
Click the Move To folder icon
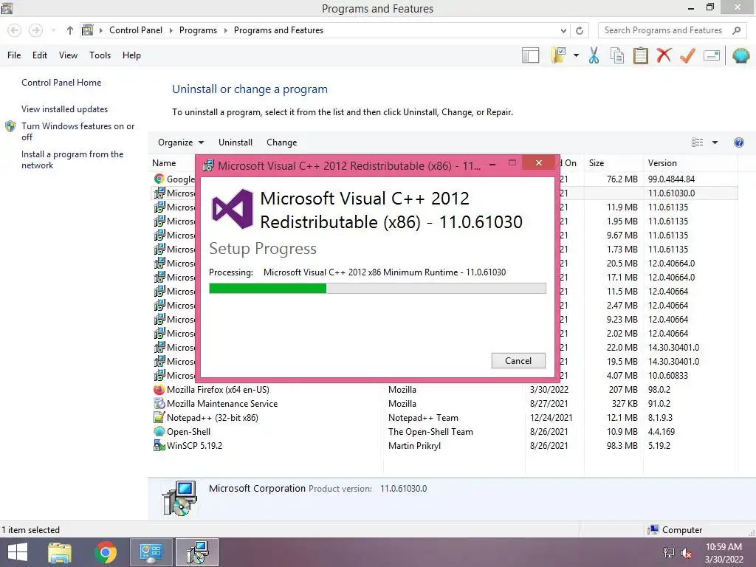pos(558,55)
